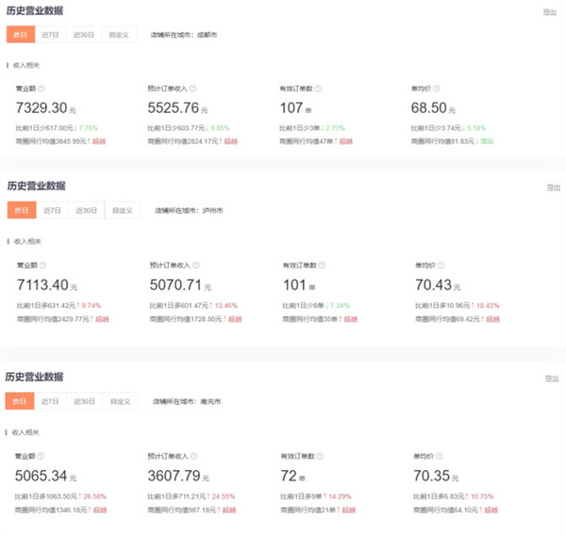Click help icon beside 营业额 in 成都市 panel
566x536 pixels.
42,88
